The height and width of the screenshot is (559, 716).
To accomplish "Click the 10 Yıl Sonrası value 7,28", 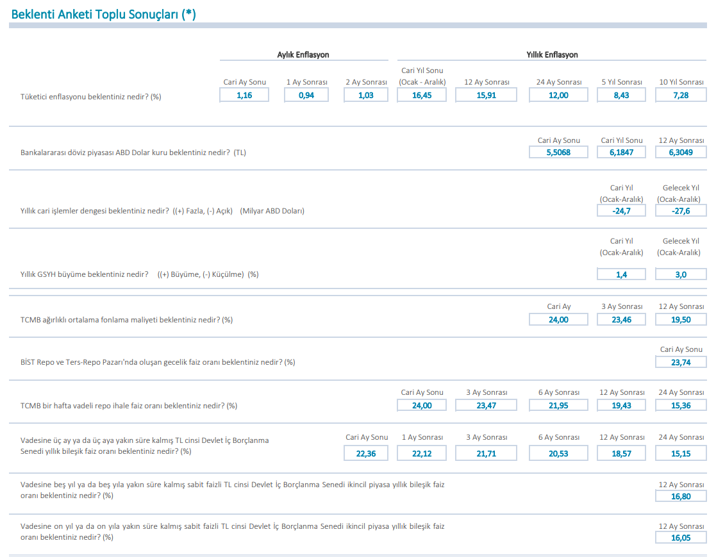I will coord(681,95).
